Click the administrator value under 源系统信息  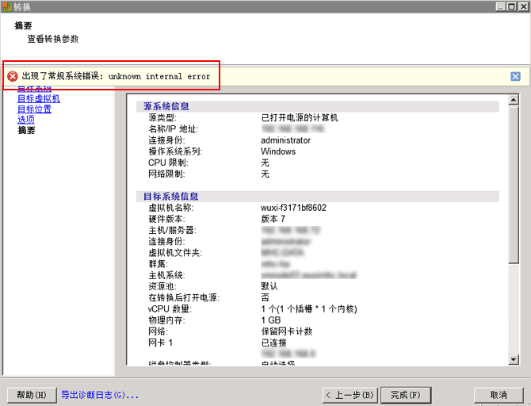pyautogui.click(x=285, y=140)
